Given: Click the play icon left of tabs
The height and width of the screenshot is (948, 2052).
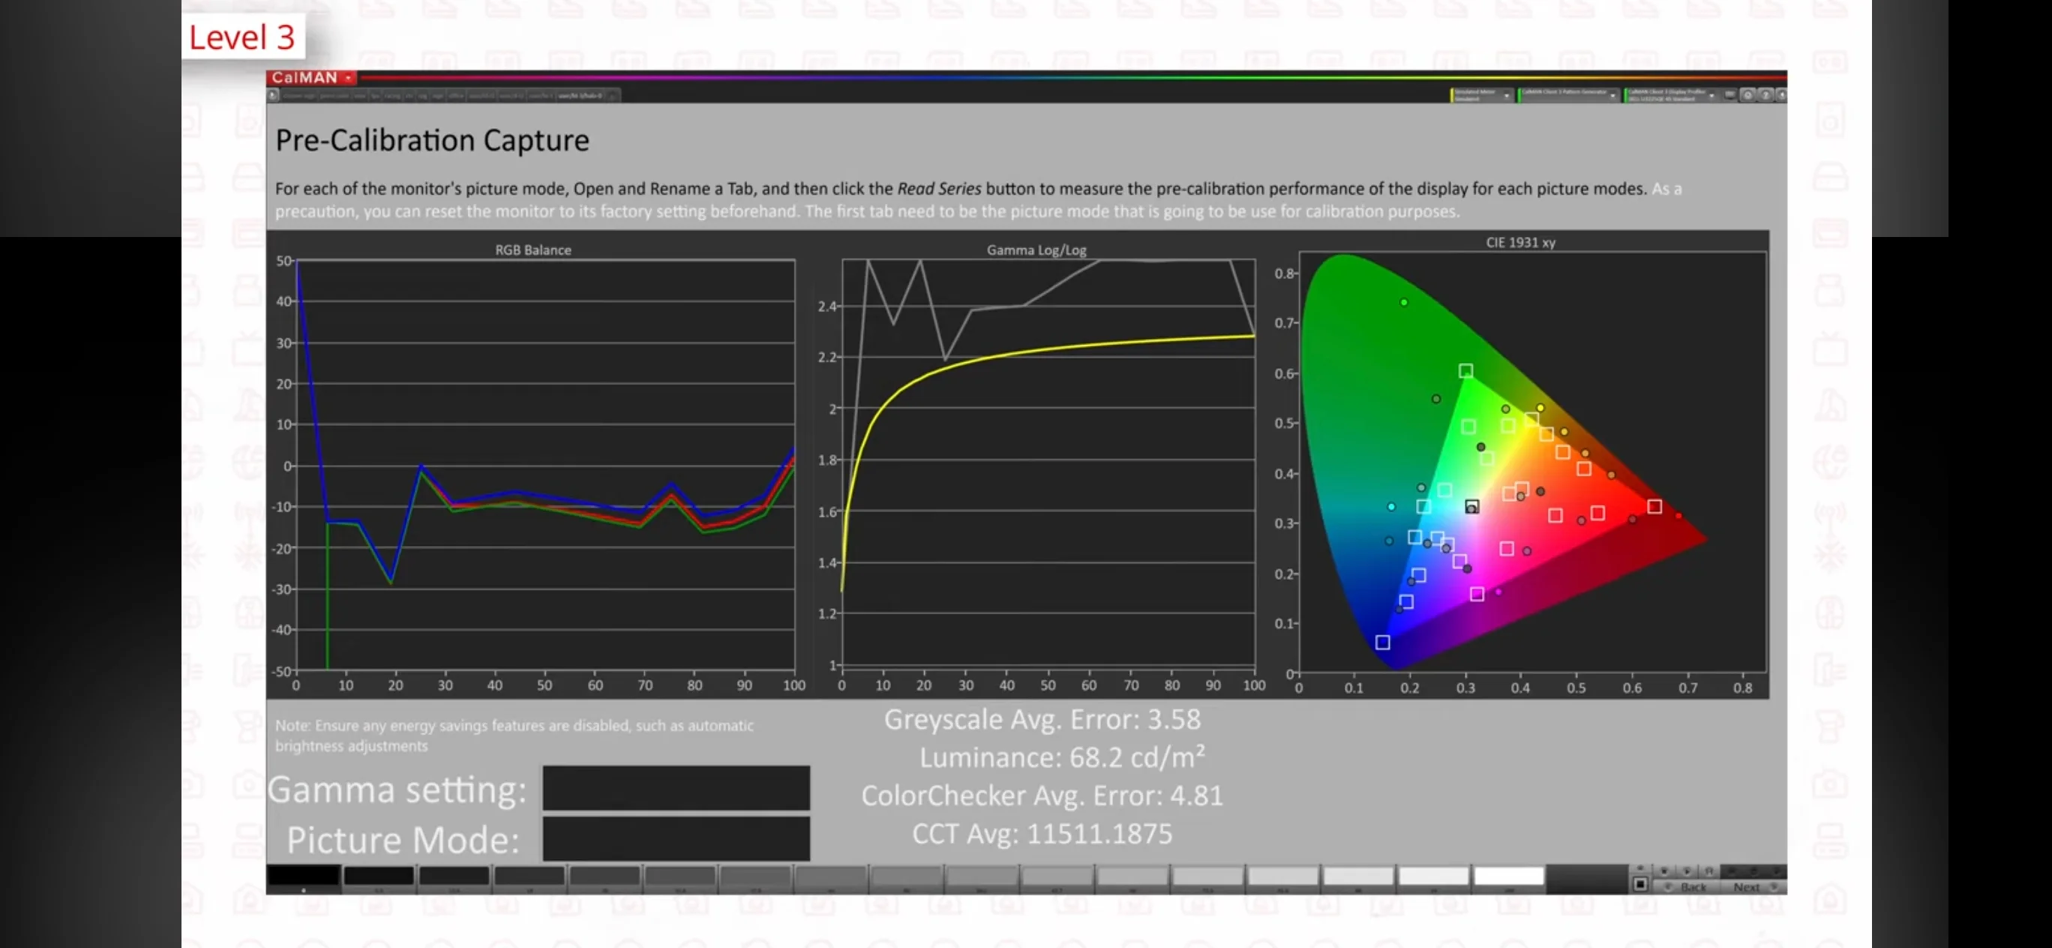Looking at the screenshot, I should 272,95.
